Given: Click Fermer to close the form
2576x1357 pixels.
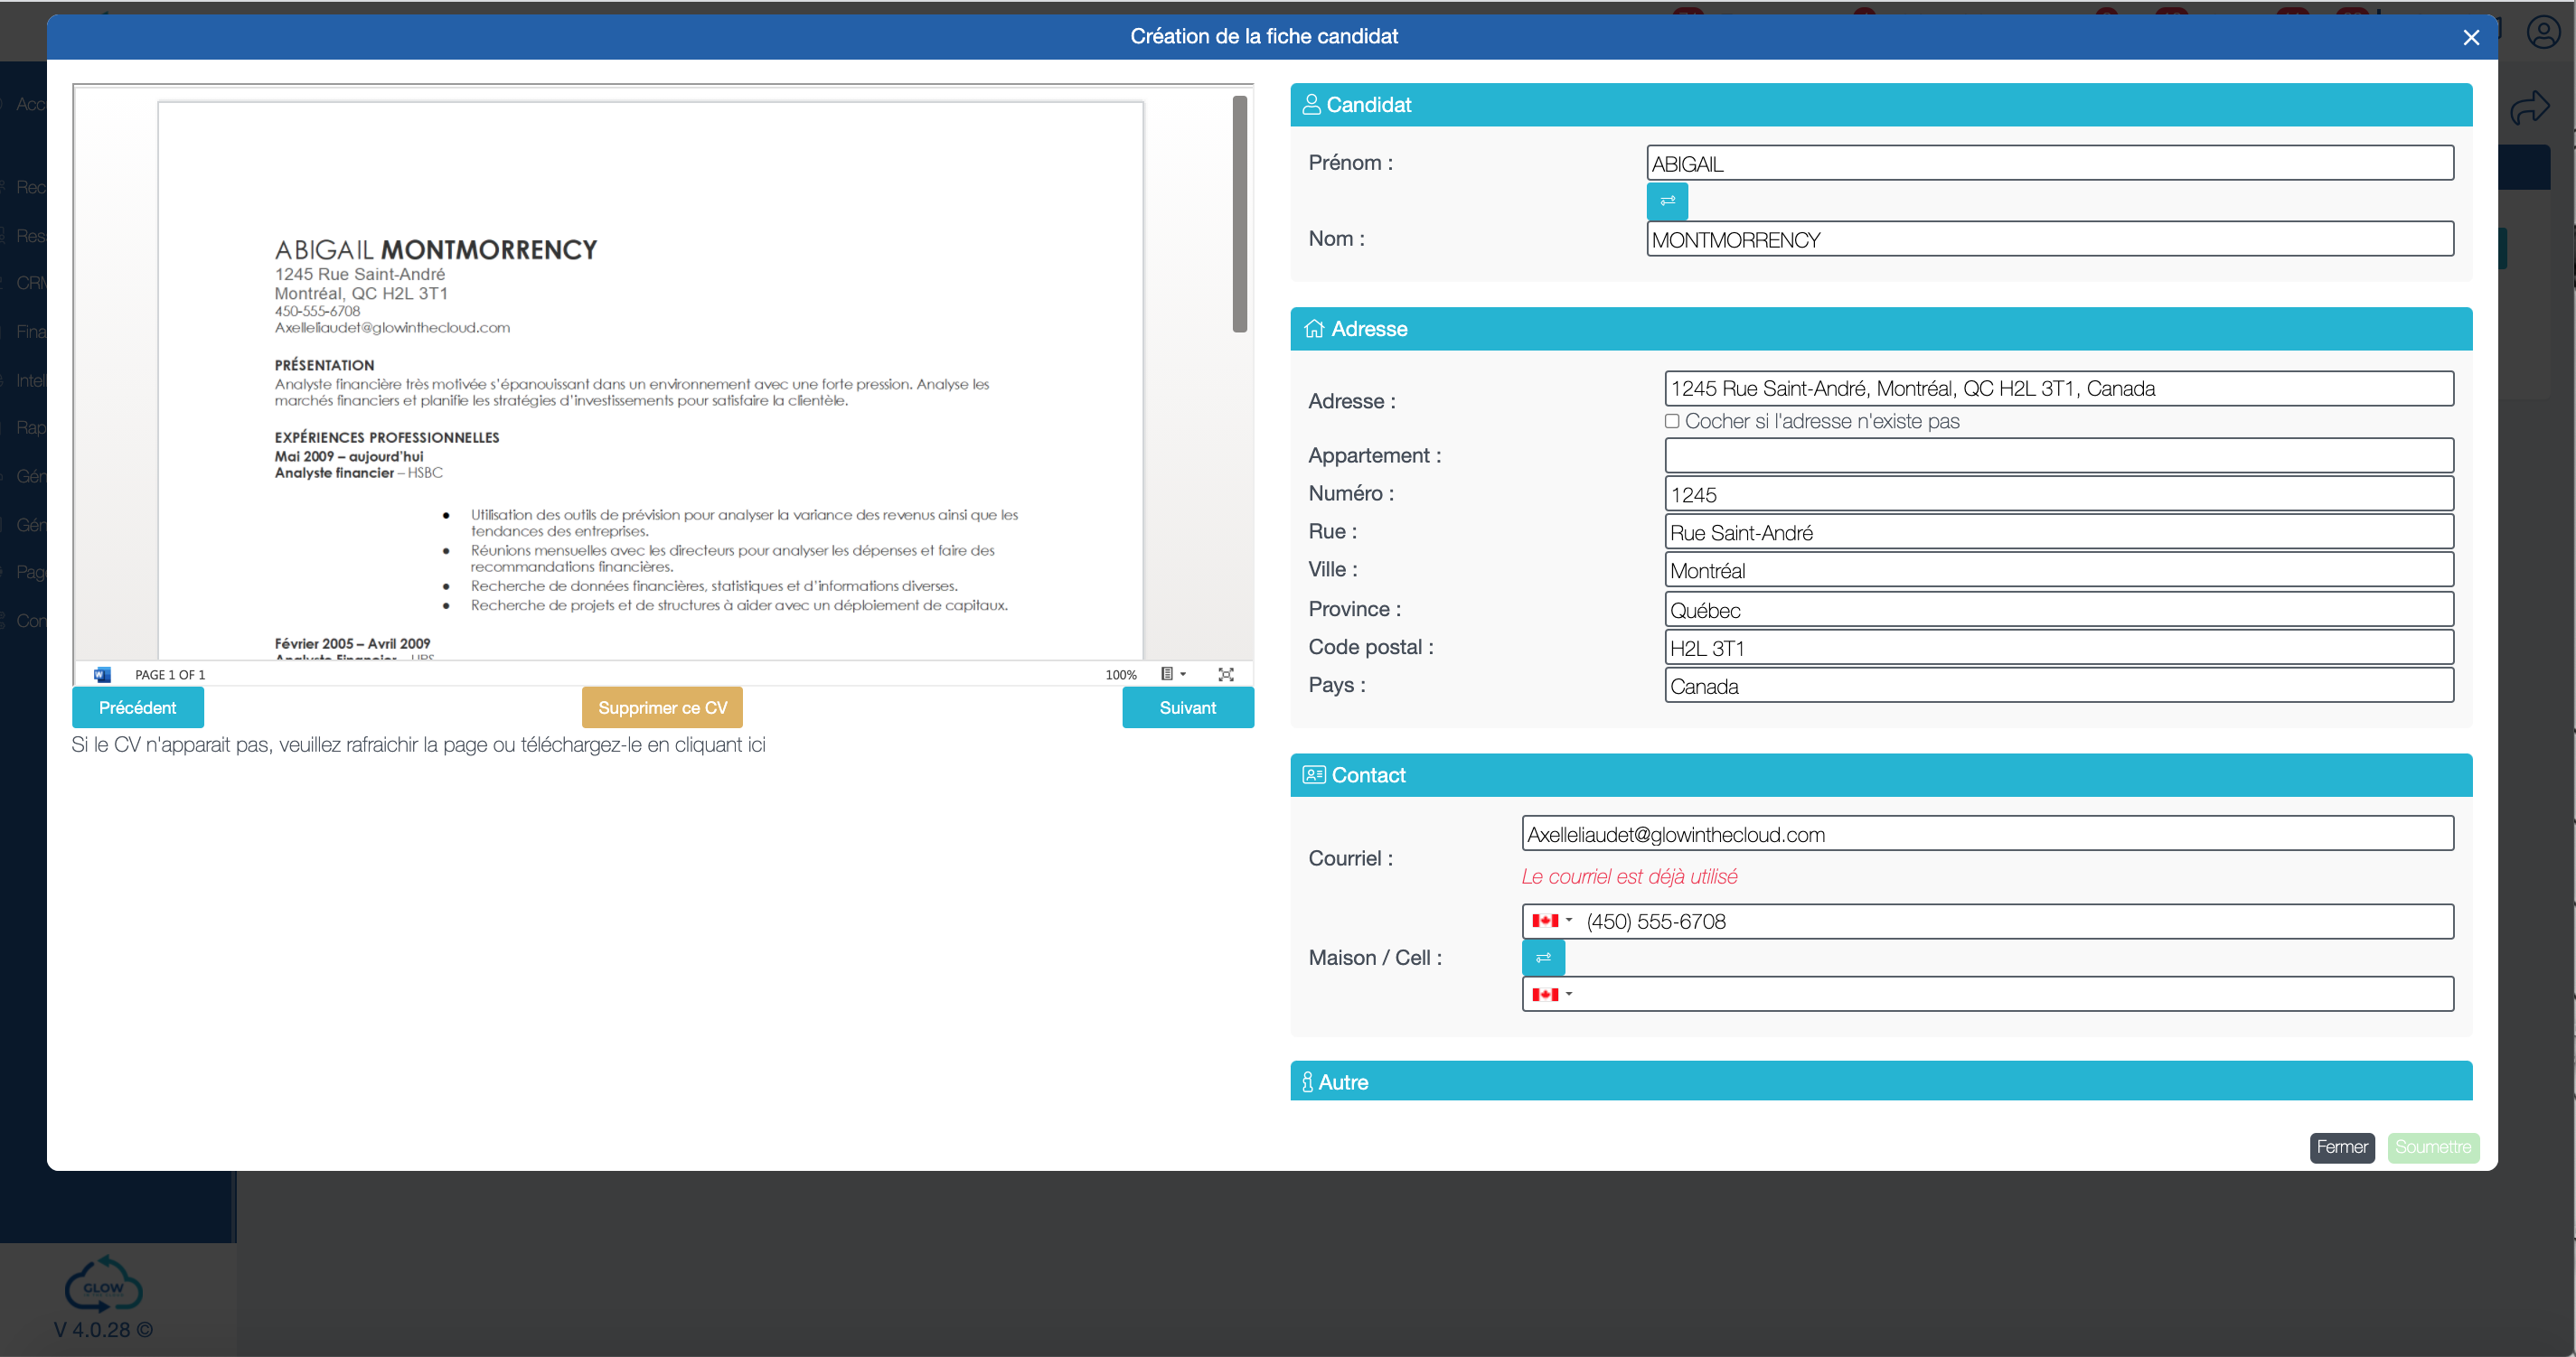Looking at the screenshot, I should 2342,1147.
